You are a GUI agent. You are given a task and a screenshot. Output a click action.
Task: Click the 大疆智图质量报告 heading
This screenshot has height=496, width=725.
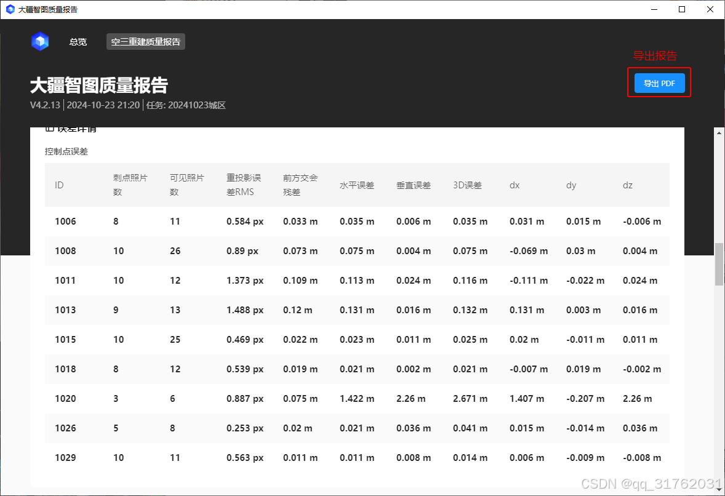pos(99,86)
